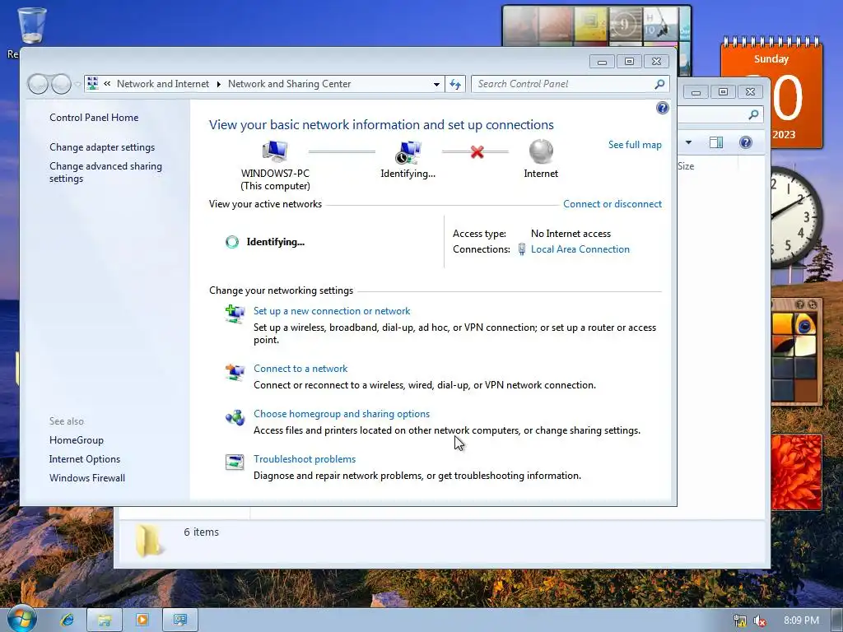Viewport: 843px width, 632px height.
Task: Open Local Area Connection link
Action: click(x=580, y=249)
